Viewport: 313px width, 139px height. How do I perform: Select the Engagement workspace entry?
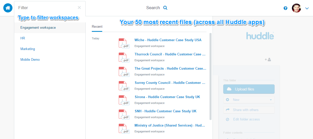[50, 28]
